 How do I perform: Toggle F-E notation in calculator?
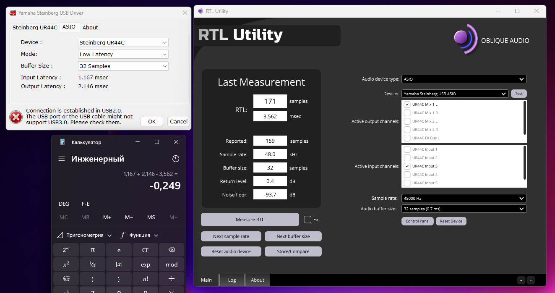click(86, 204)
